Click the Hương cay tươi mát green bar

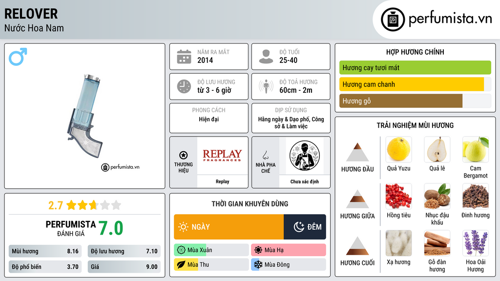415,67
